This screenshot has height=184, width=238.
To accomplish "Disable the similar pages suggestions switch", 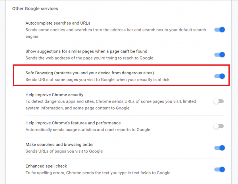I will [219, 54].
